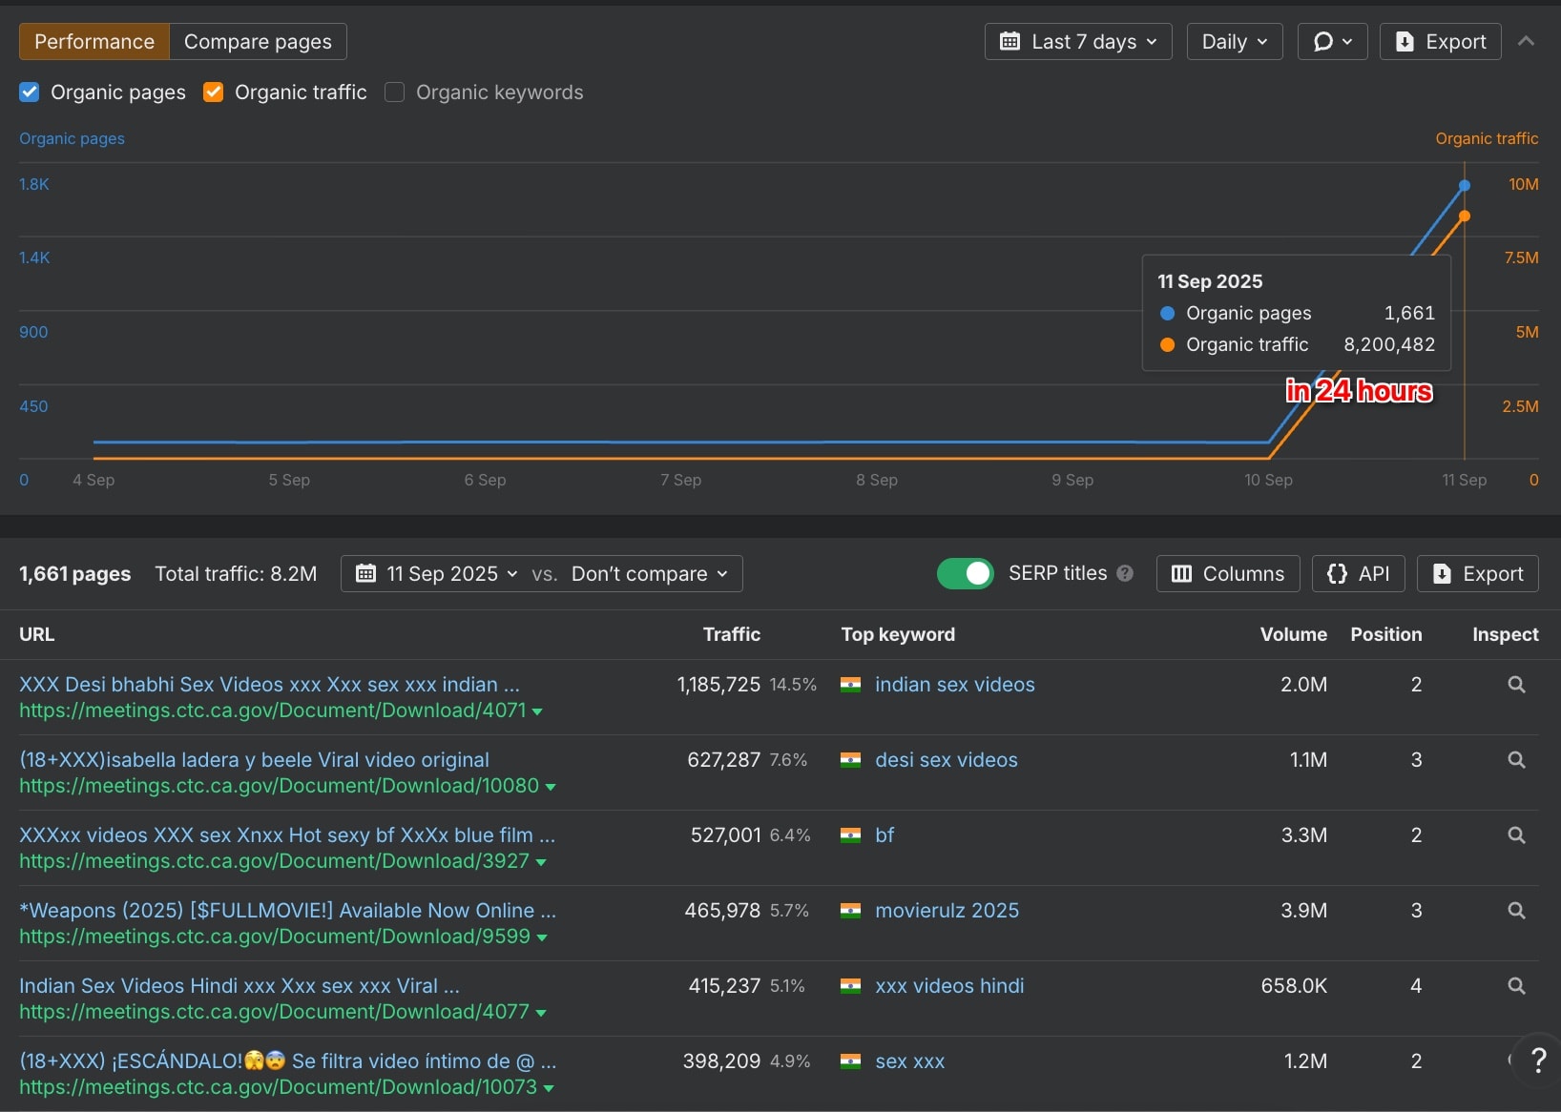Click the Export icon at the top right

click(x=1406, y=41)
